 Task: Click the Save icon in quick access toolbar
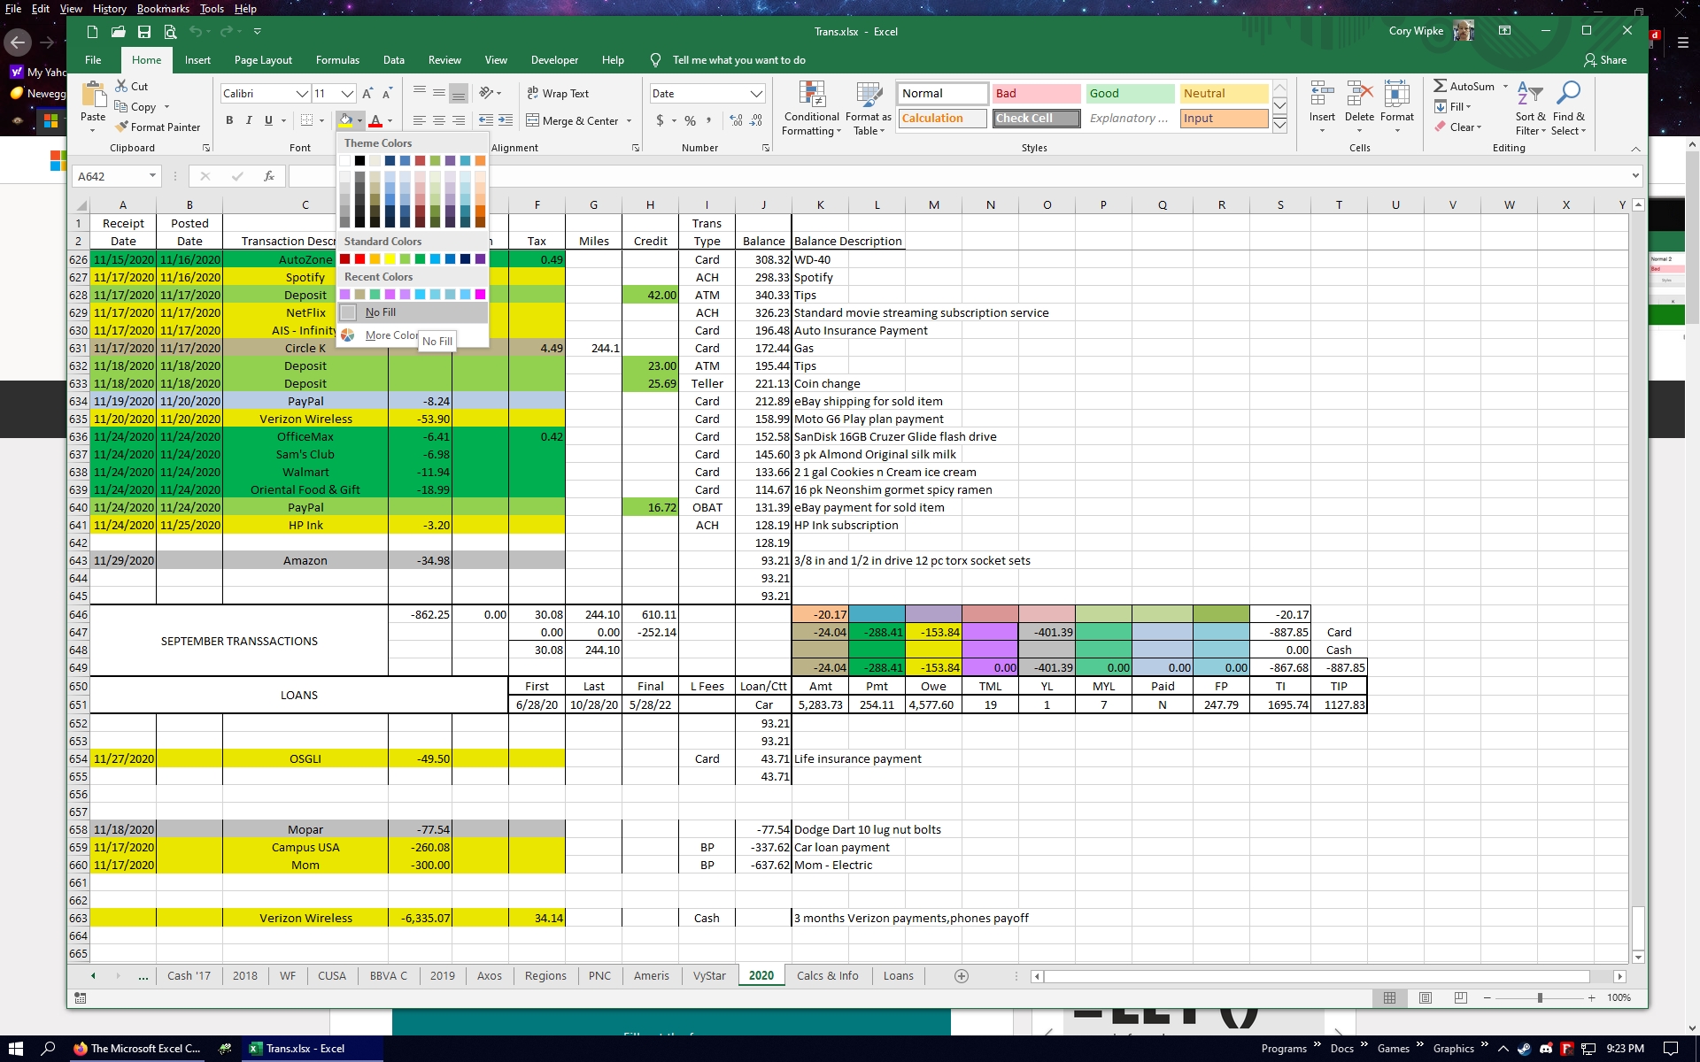pyautogui.click(x=143, y=32)
